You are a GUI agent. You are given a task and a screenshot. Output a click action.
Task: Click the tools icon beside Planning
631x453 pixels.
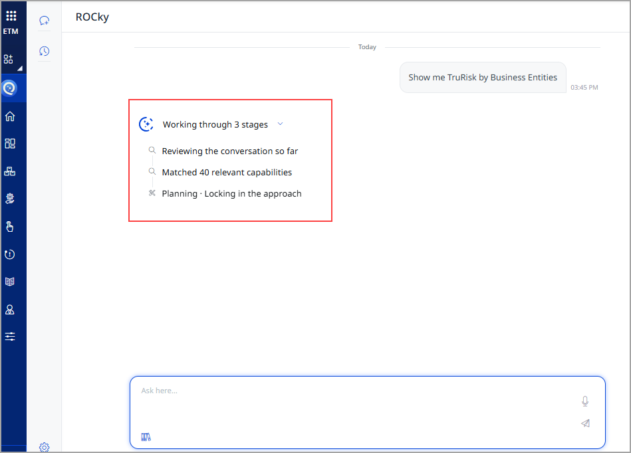click(x=152, y=193)
